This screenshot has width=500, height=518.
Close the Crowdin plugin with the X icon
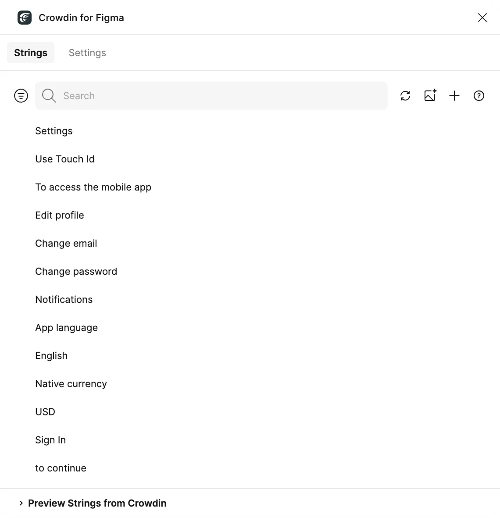482,18
